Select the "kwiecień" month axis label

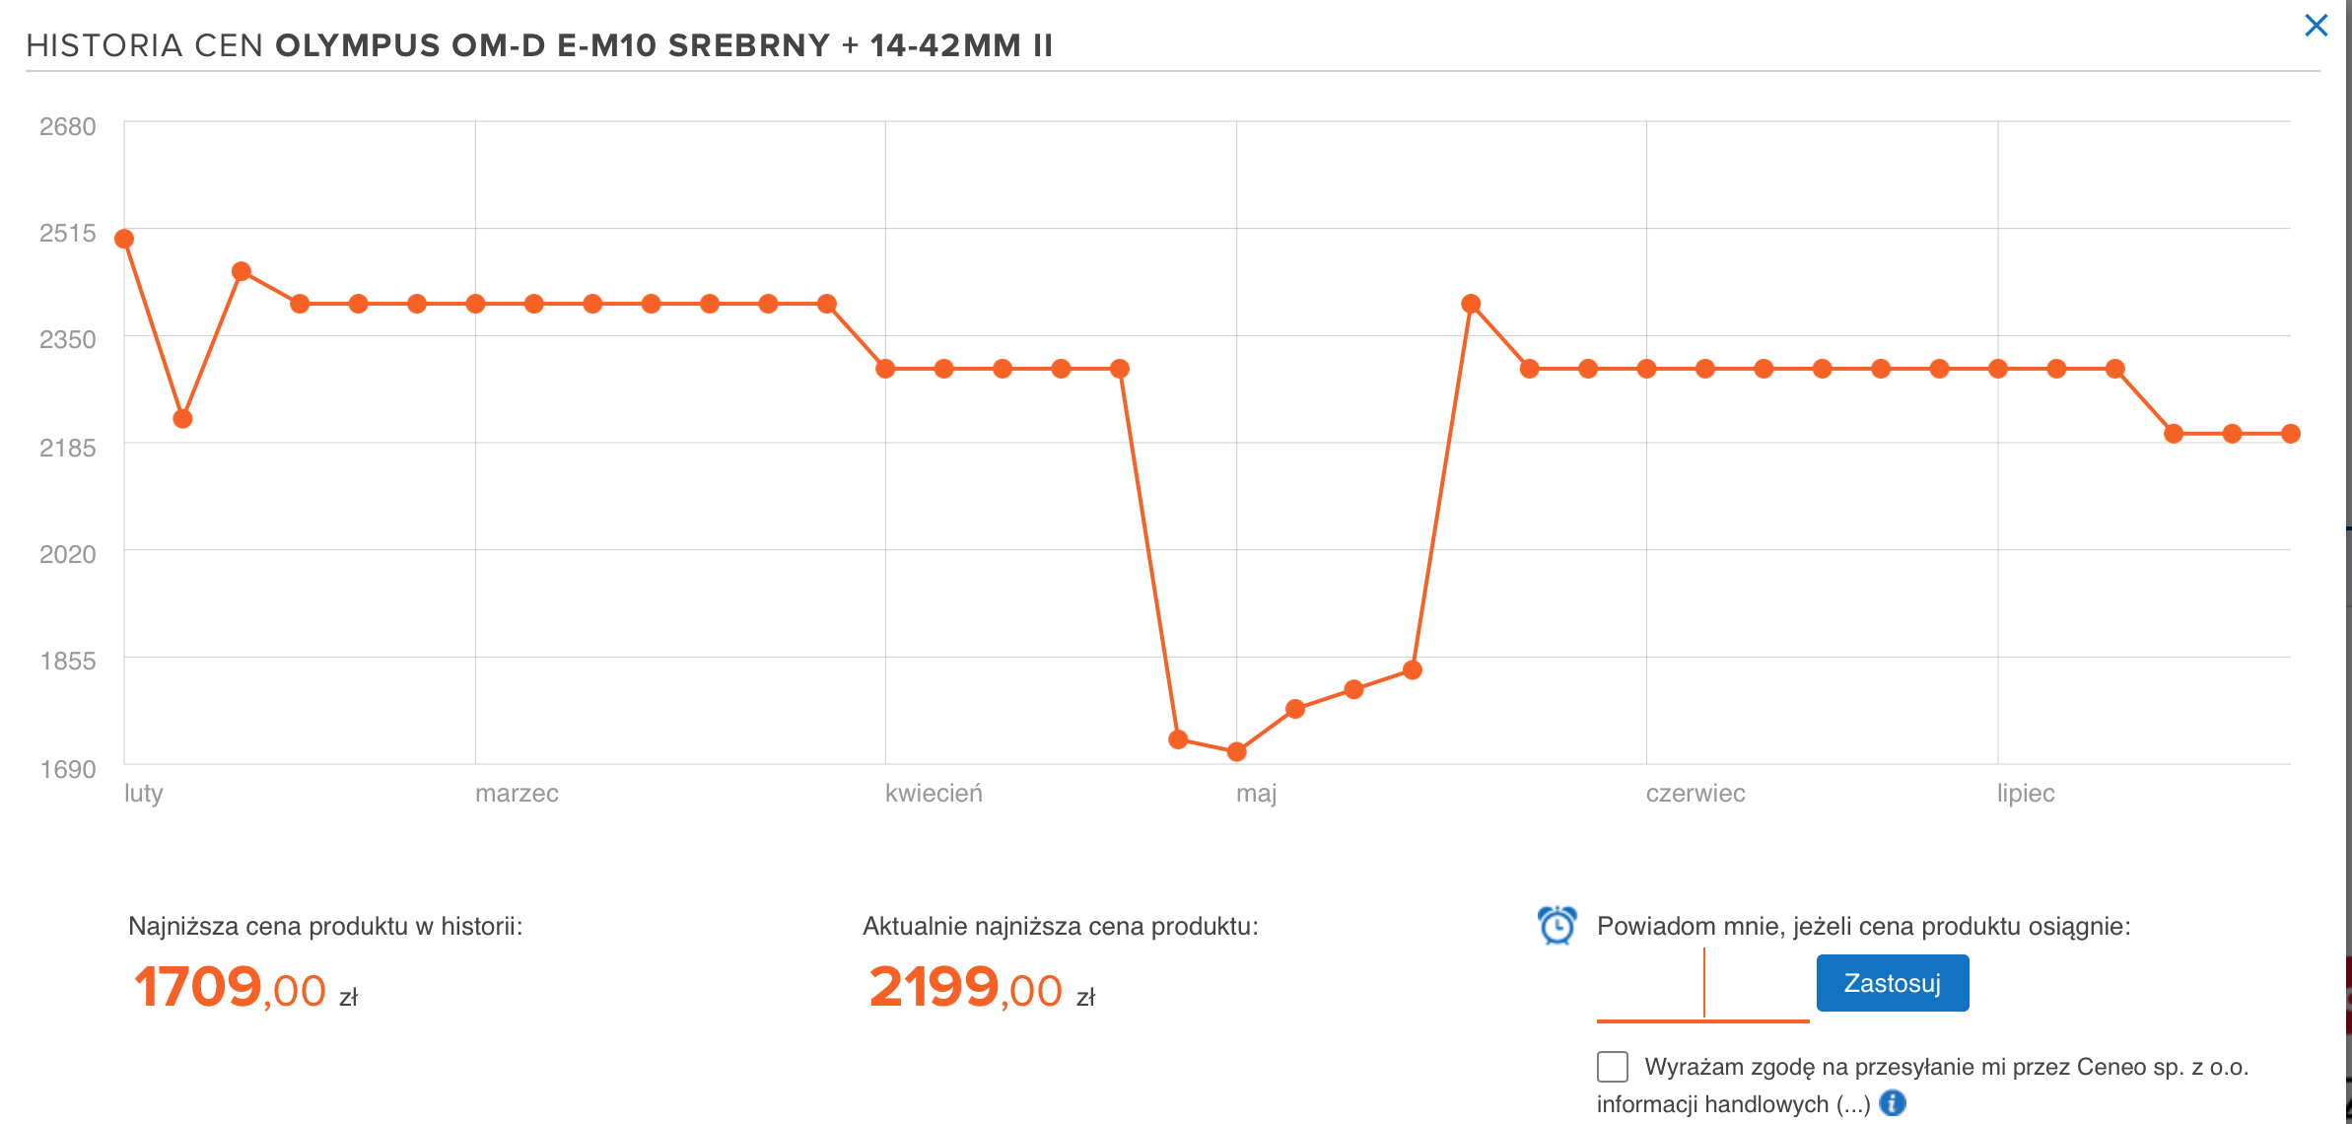pos(934,794)
